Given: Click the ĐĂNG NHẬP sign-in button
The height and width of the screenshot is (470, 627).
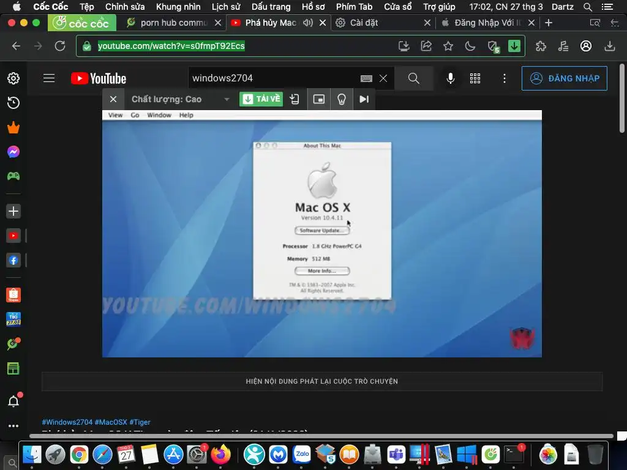Looking at the screenshot, I should (x=564, y=78).
